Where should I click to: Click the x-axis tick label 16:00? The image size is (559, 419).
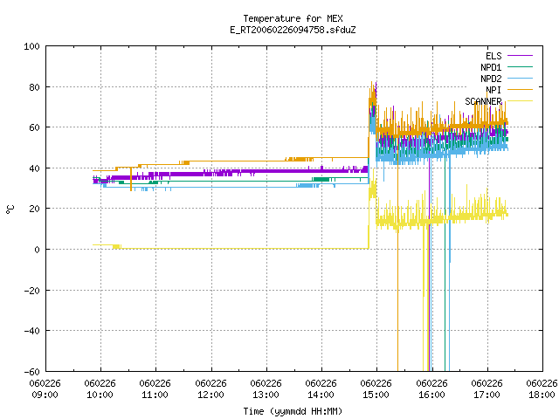pos(432,395)
